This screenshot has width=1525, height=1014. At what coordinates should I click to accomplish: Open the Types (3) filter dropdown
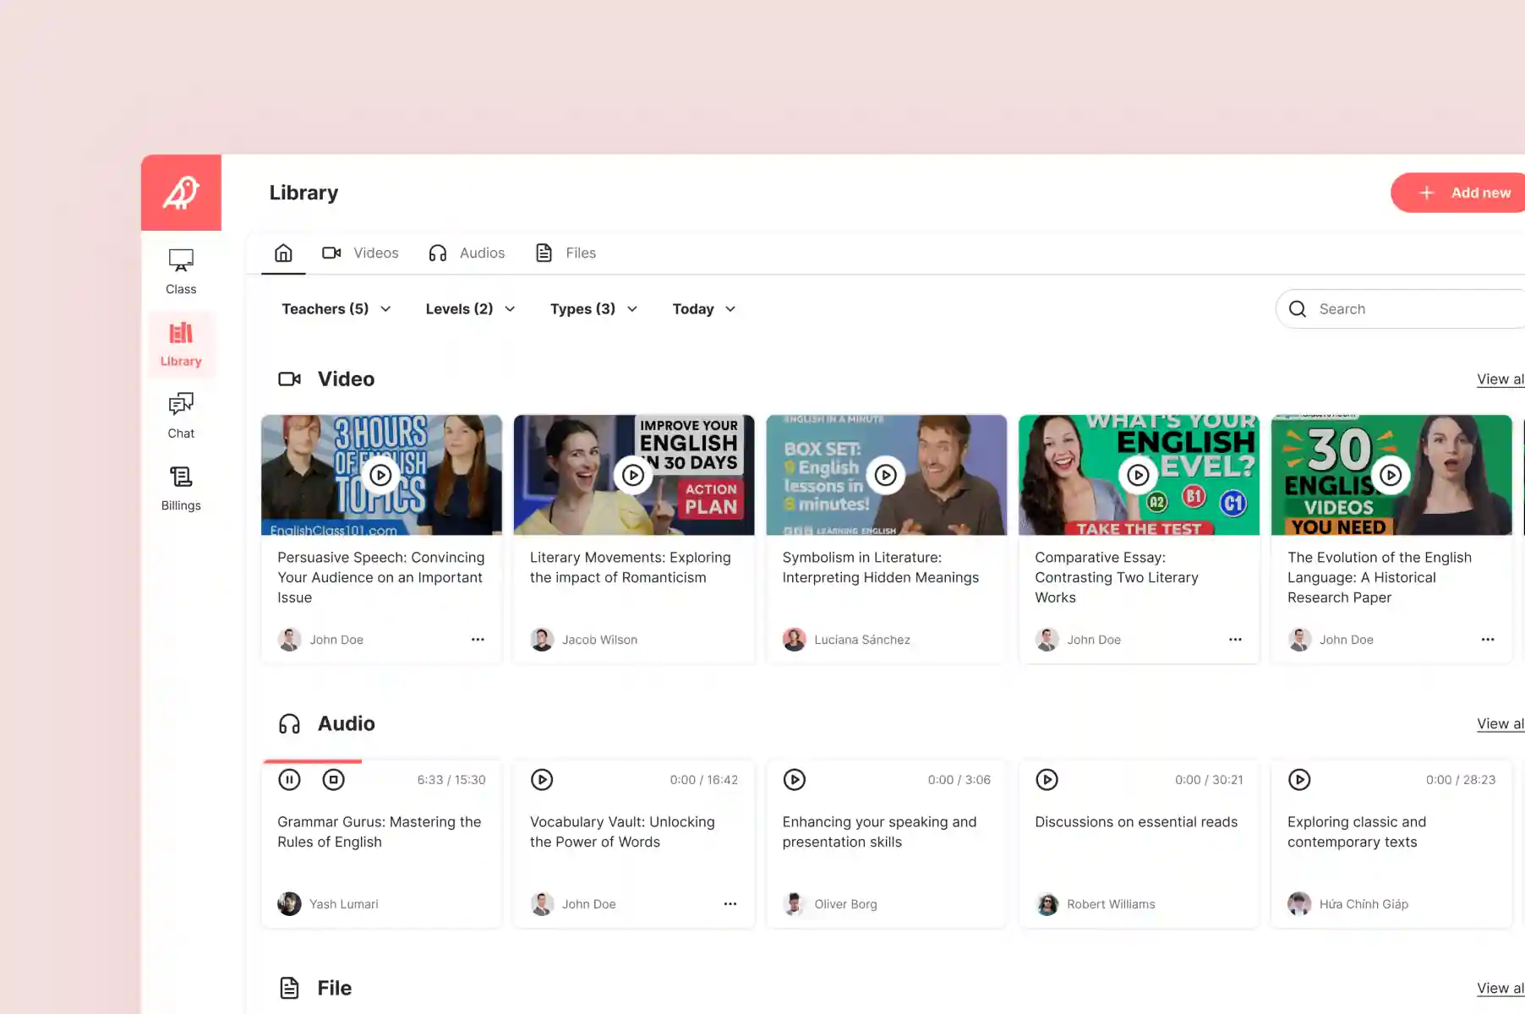pos(593,308)
